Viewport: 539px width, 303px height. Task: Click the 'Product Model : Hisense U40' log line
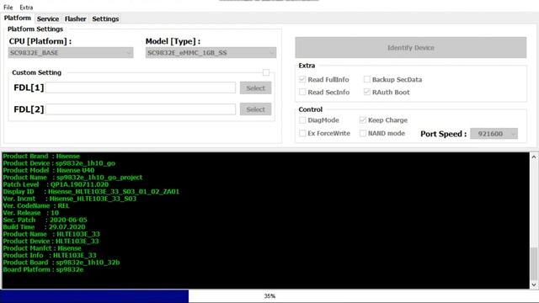click(x=49, y=170)
